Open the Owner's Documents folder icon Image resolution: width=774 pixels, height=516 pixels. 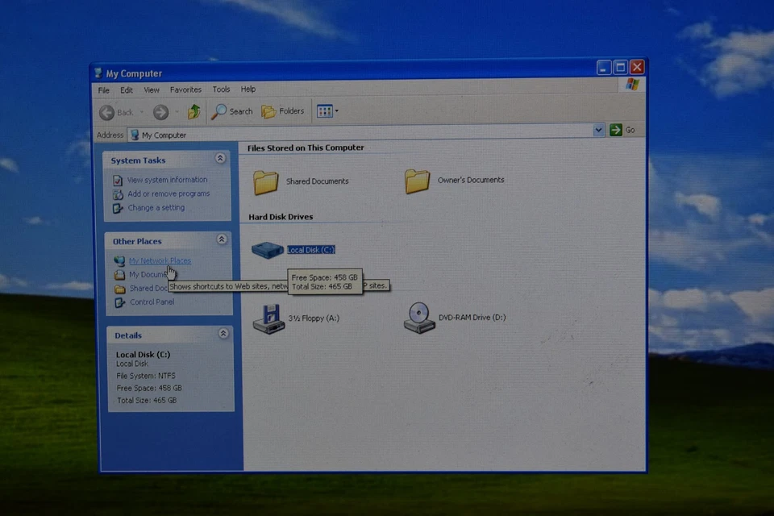coord(417,181)
